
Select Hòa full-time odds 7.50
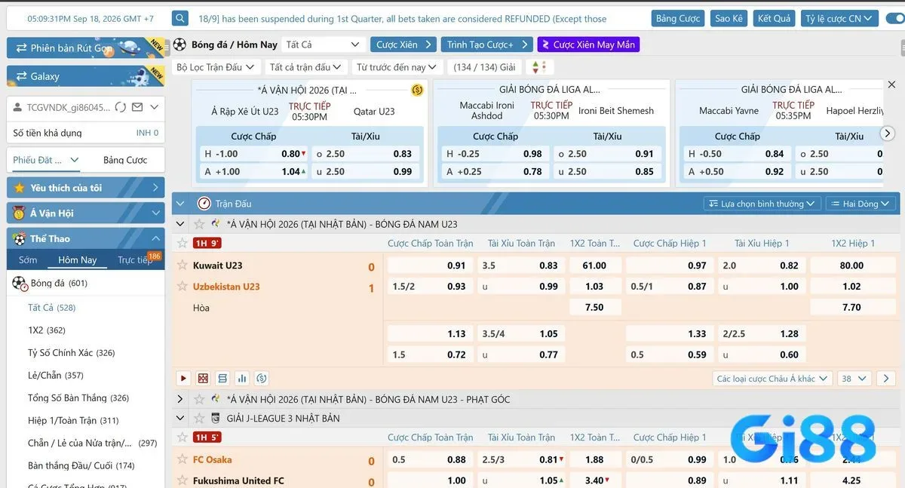[594, 308]
